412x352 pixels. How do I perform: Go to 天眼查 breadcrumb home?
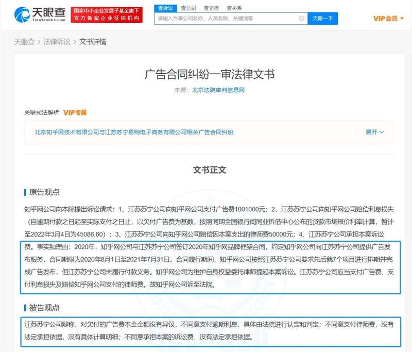pos(24,42)
